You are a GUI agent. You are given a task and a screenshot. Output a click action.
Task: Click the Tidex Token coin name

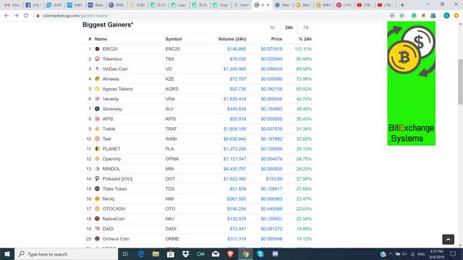[x=114, y=189]
